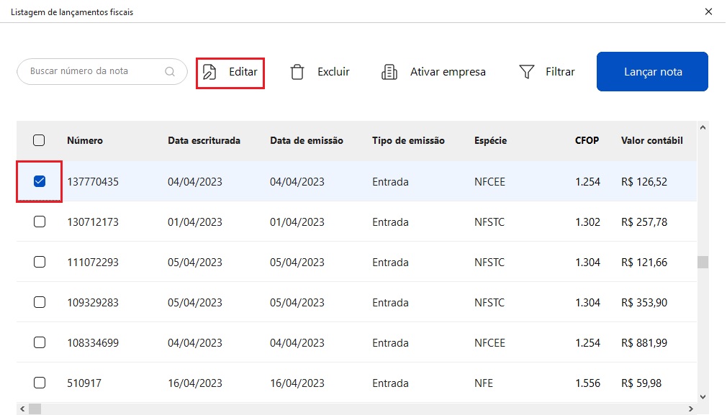Select the checkbox for note 130712173
The image size is (727, 415).
click(x=40, y=222)
